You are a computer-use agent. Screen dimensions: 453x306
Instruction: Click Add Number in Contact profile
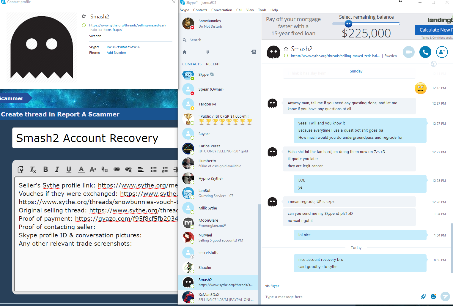pyautogui.click(x=116, y=53)
